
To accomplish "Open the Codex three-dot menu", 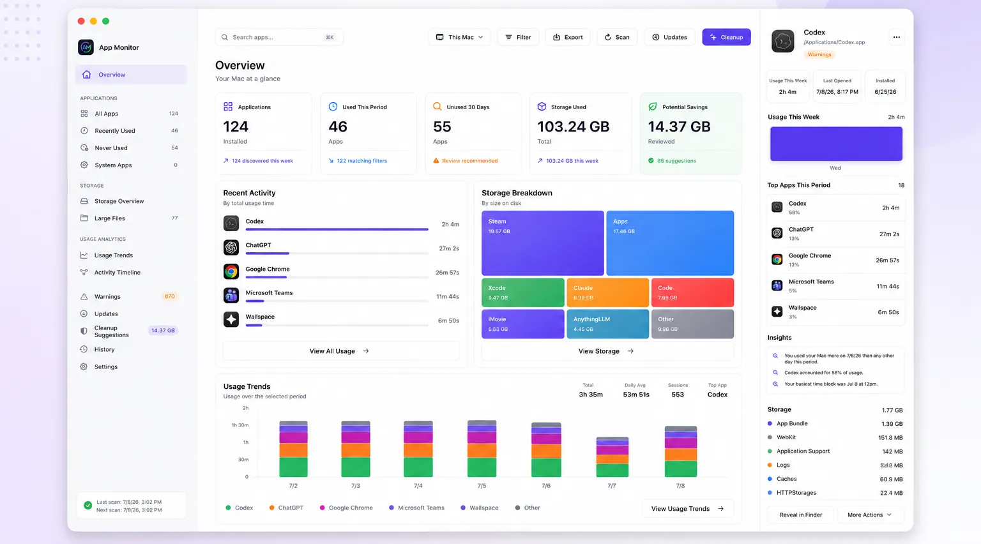I will (897, 37).
